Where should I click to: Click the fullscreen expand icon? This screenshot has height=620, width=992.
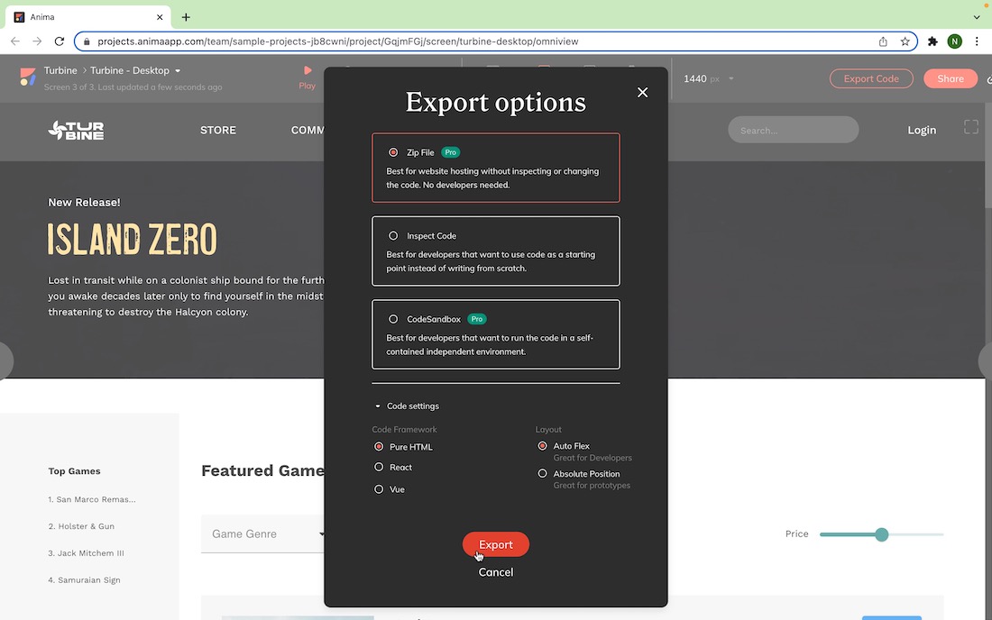971,128
